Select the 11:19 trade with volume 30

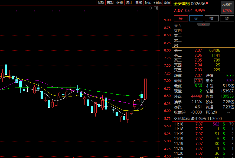click(204, 144)
